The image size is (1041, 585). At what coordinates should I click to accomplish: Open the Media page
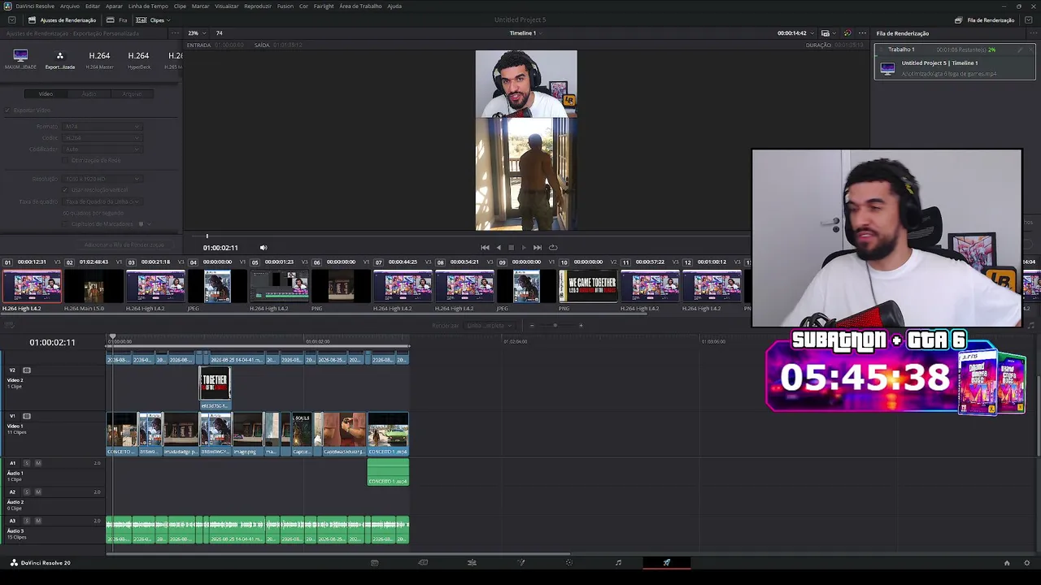(x=374, y=562)
